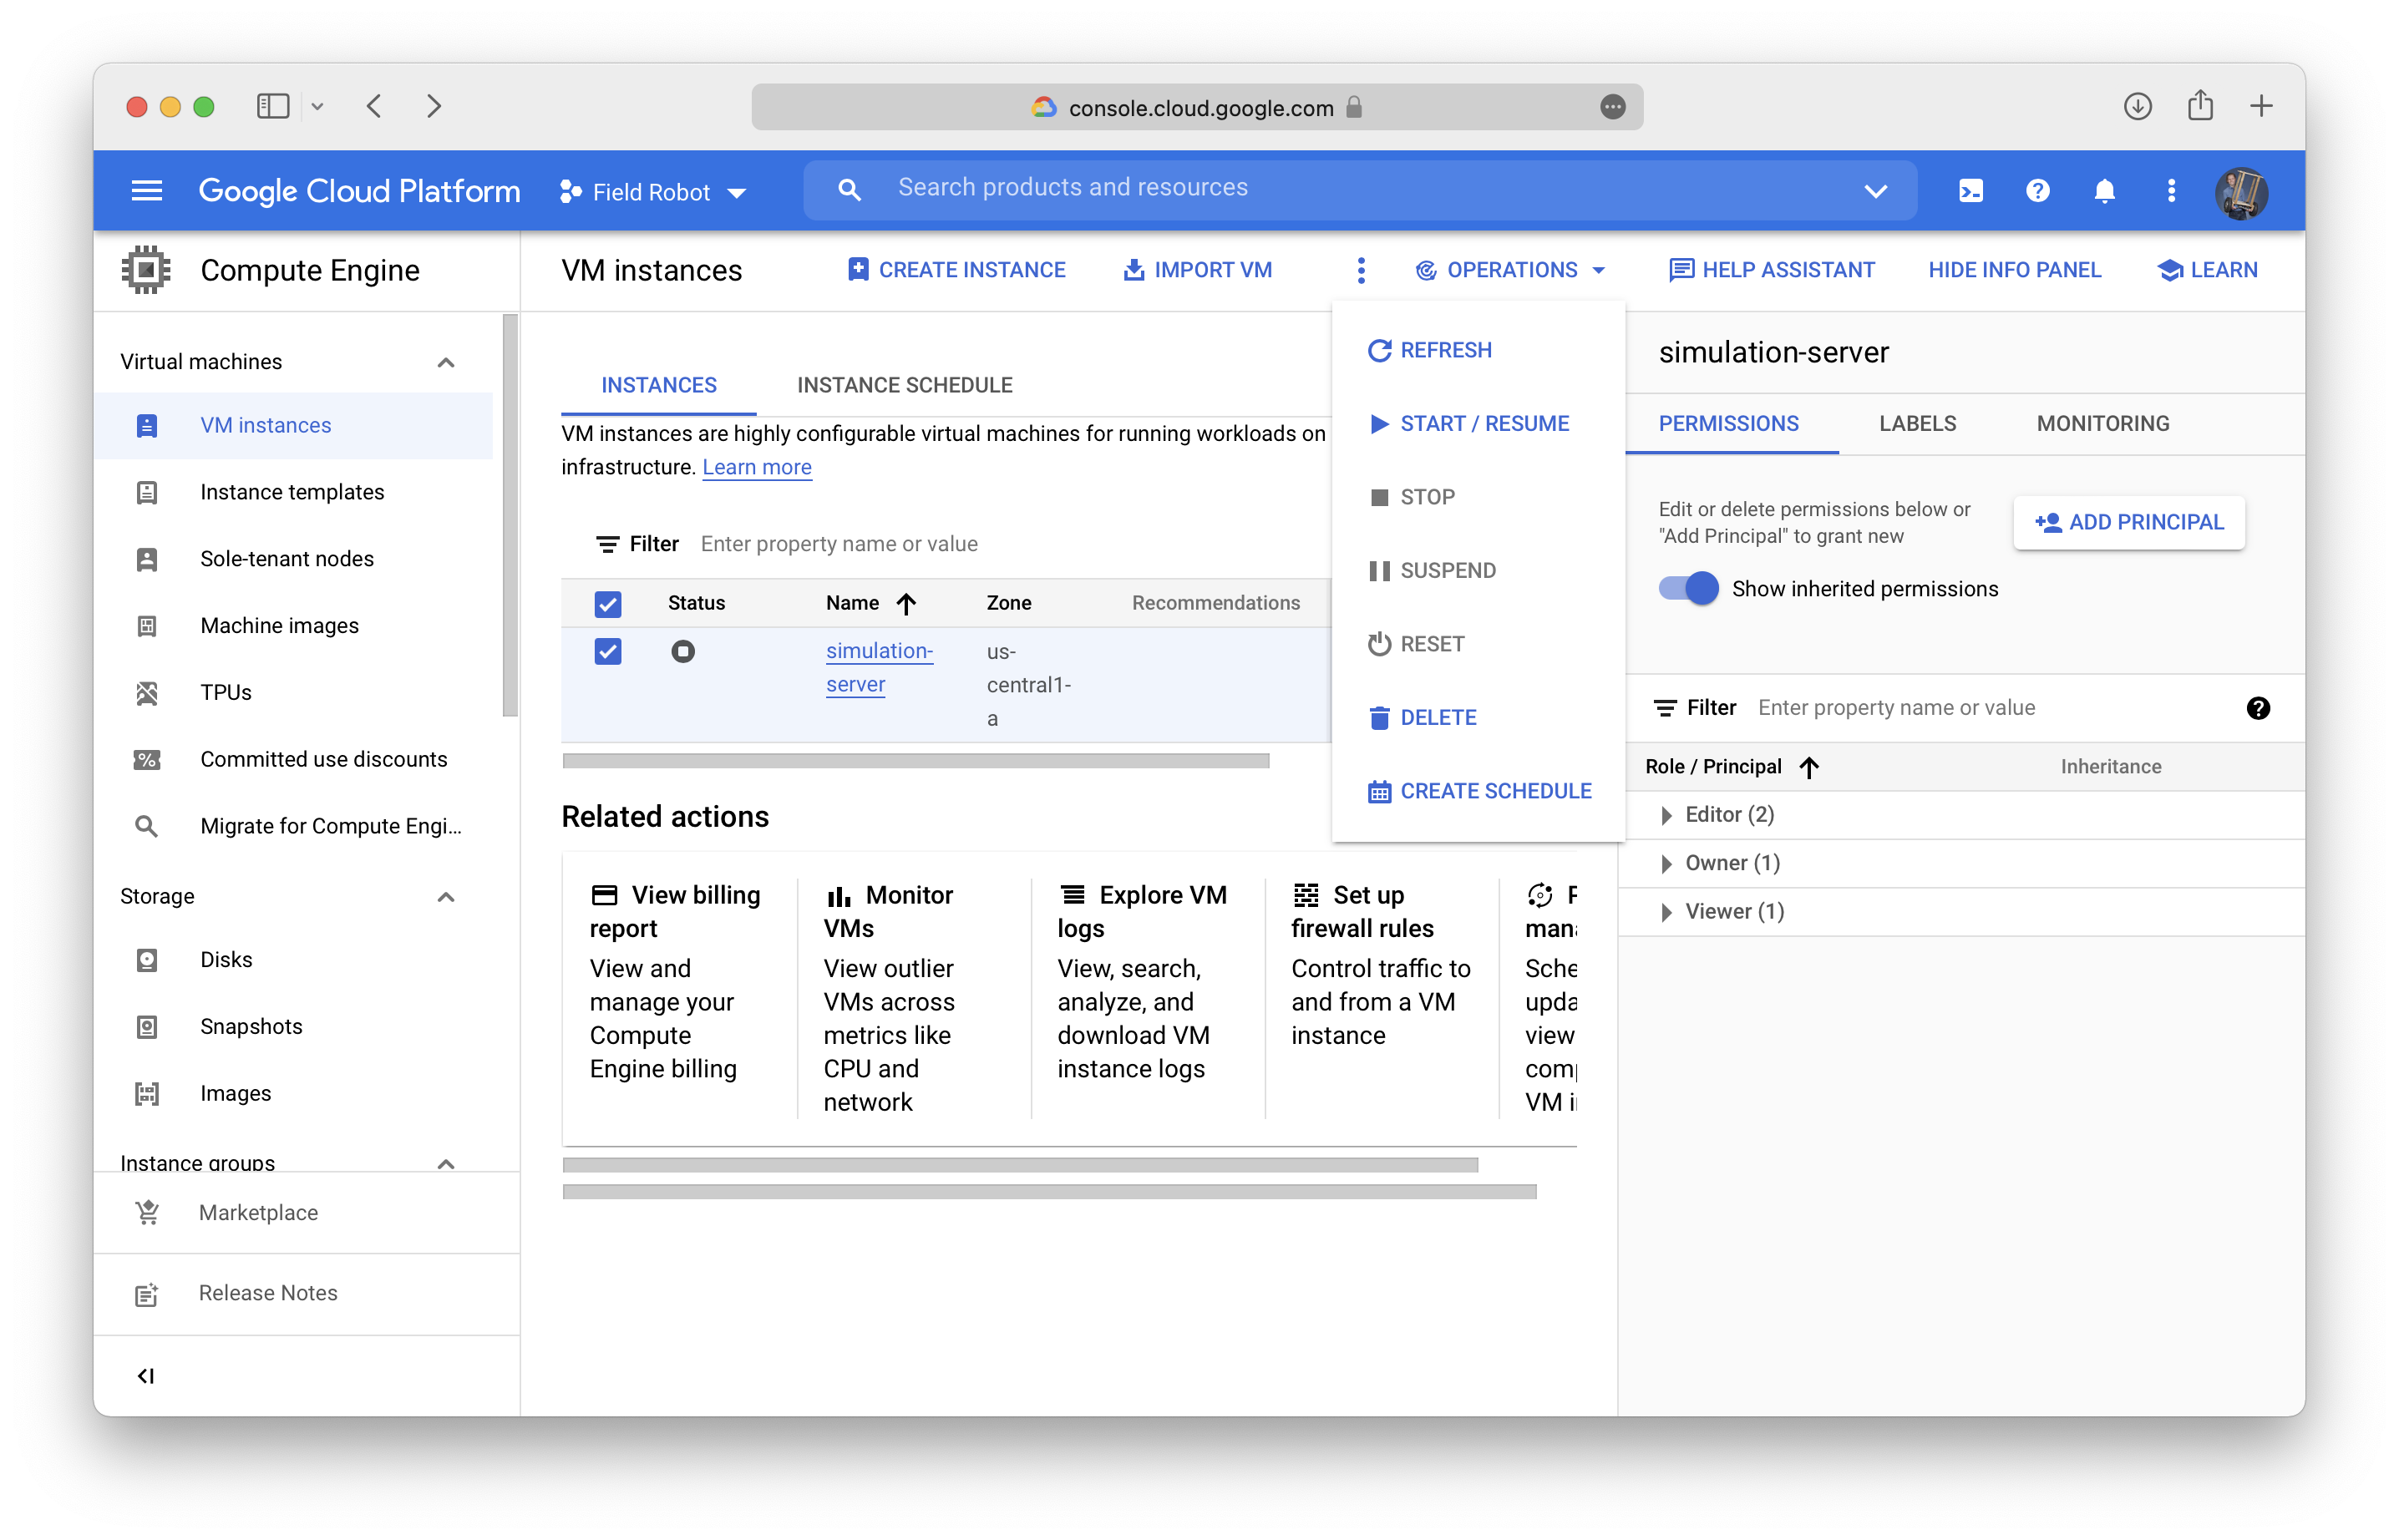Viewport: 2399px width, 1540px height.
Task: Toggle Show inherited permissions switch
Action: click(x=1687, y=589)
